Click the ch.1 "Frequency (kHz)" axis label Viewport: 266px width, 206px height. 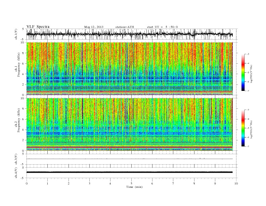tap(19, 65)
